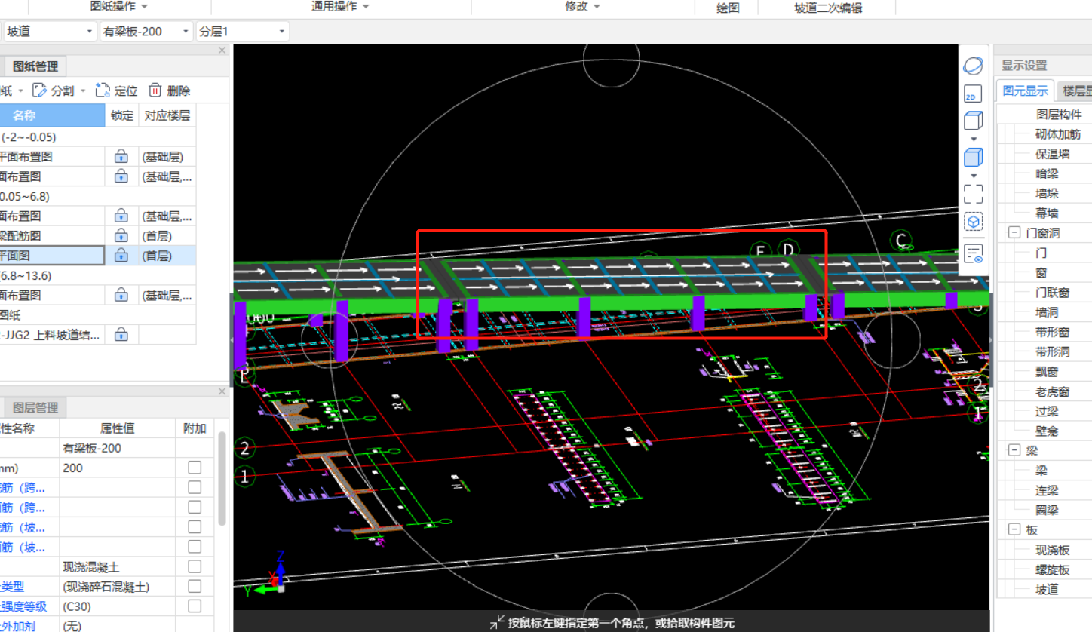Click the 分割 split drawing icon
Viewport: 1092px width, 632px height.
tap(41, 91)
